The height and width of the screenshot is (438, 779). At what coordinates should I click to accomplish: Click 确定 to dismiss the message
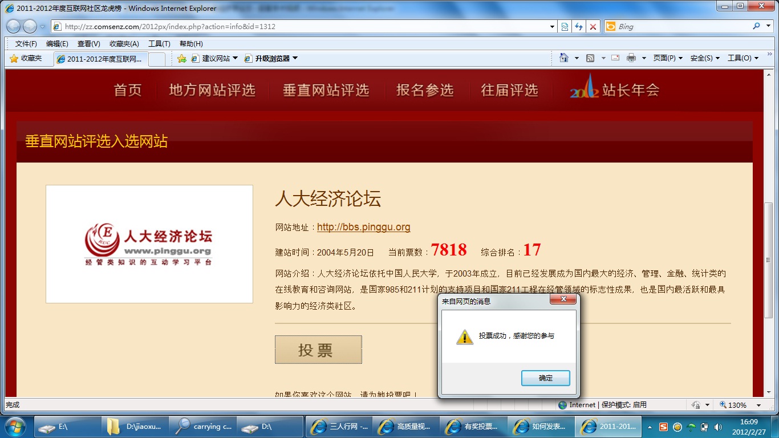(545, 378)
